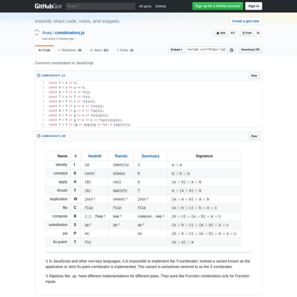Select the embed script URL field
297x297 pixels.
[x=206, y=50]
